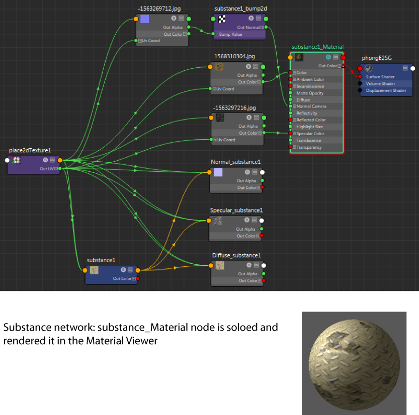Click the Diffuse_substance1 thumbnail
The width and height of the screenshot is (419, 415).
pos(220,265)
